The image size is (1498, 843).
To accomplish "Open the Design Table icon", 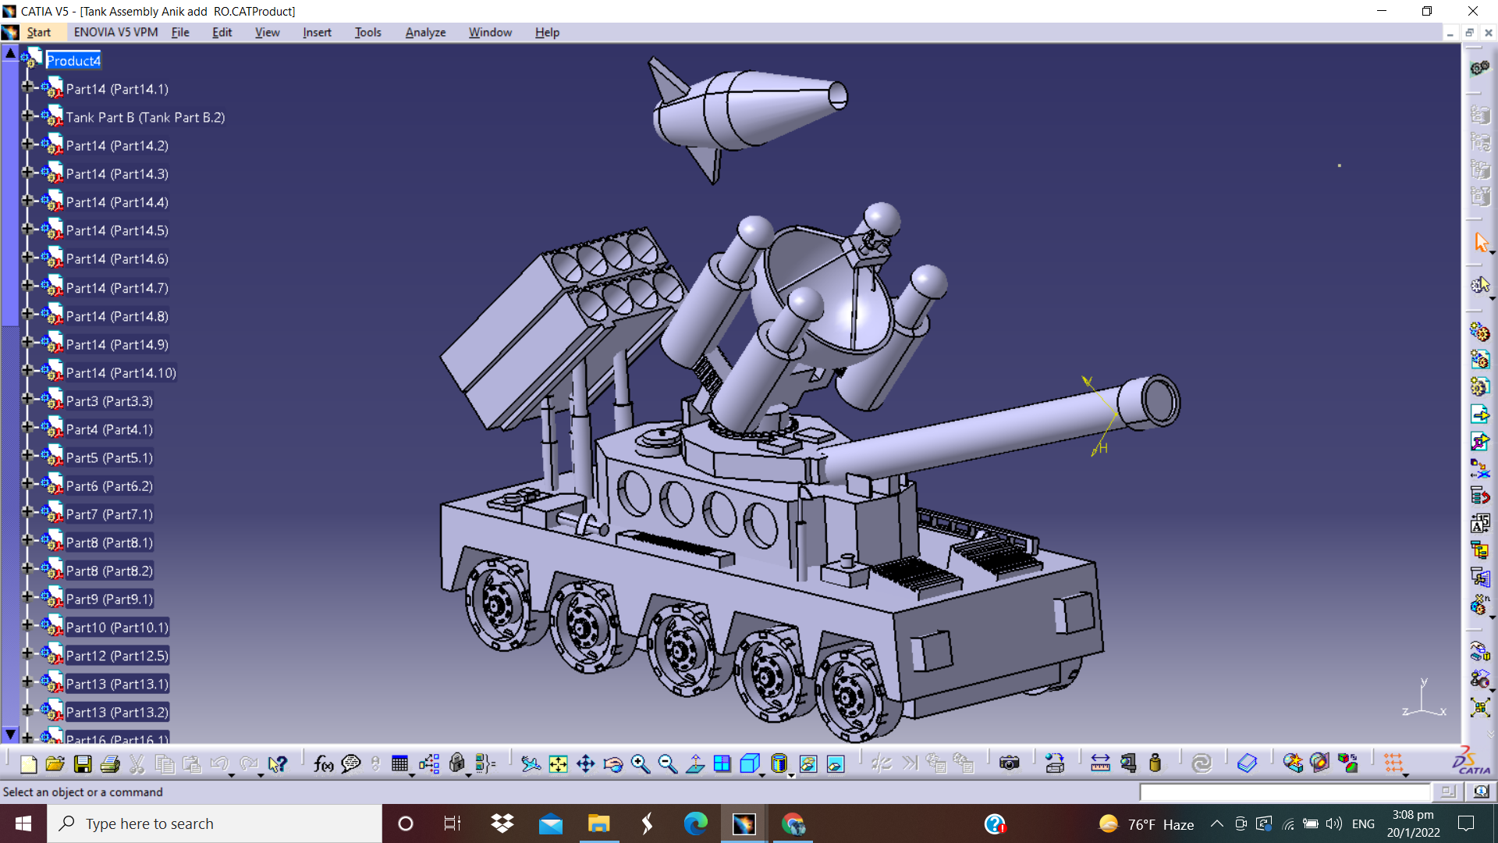I will [399, 763].
